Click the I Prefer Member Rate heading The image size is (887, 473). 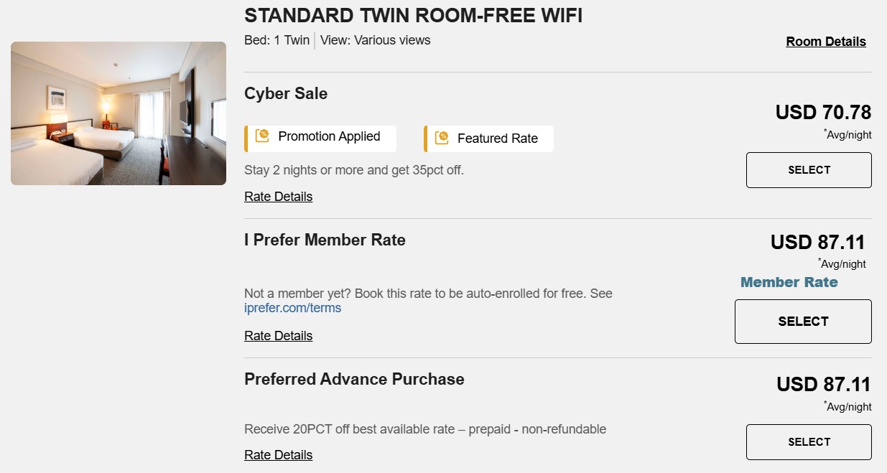coord(325,240)
